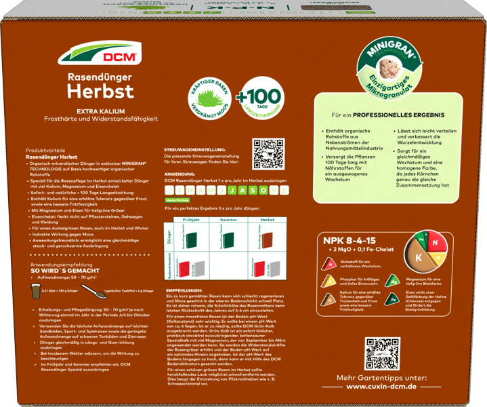Viewport: 487px width, 407px height.
Task: Click the N month box
Action: pyautogui.click(x=274, y=191)
